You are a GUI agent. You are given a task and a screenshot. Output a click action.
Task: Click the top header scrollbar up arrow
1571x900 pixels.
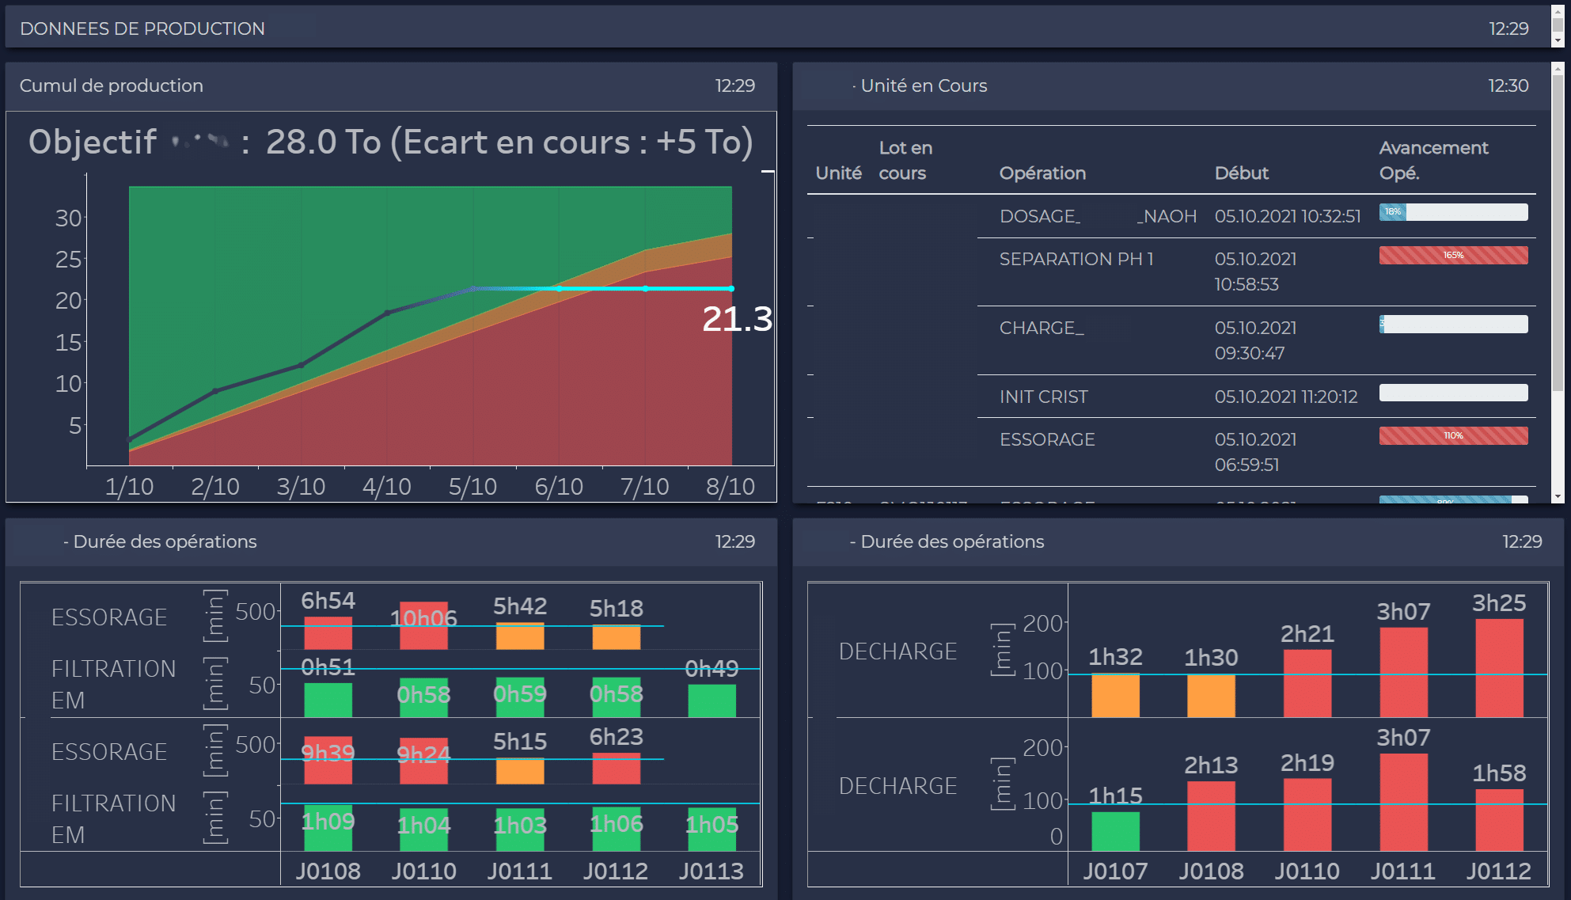1558,11
